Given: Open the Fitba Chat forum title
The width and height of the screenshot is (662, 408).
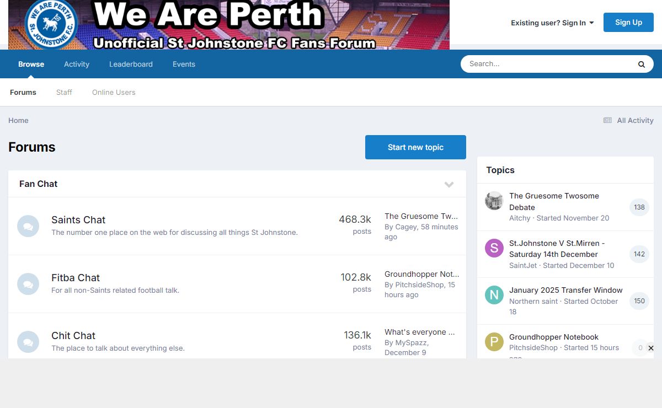Looking at the screenshot, I should point(76,277).
